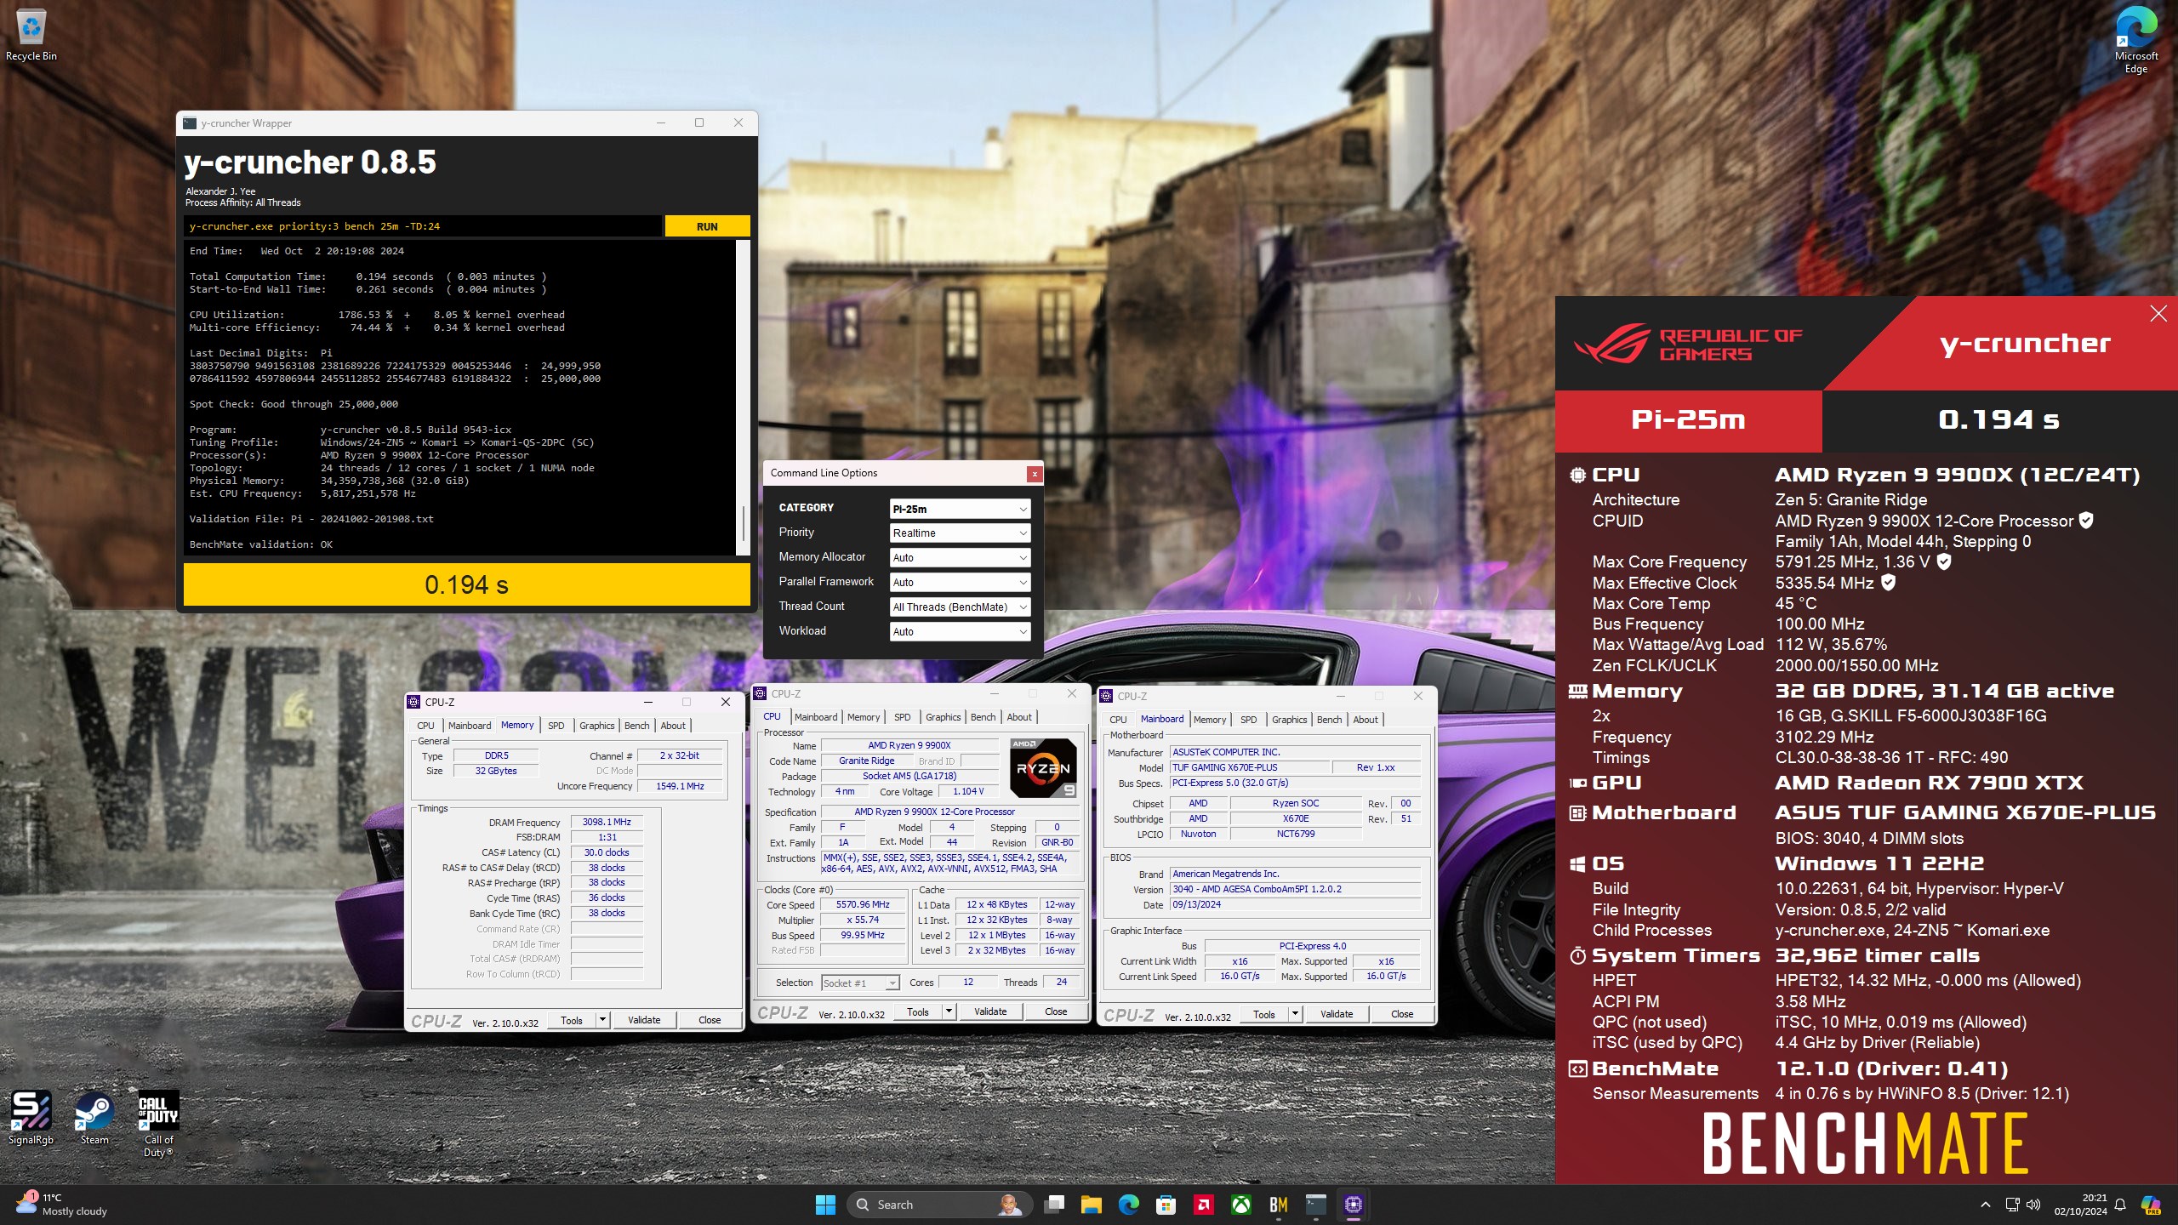This screenshot has height=1225, width=2178.
Task: Open the weather widget showing 11°C
Action: pyautogui.click(x=62, y=1205)
